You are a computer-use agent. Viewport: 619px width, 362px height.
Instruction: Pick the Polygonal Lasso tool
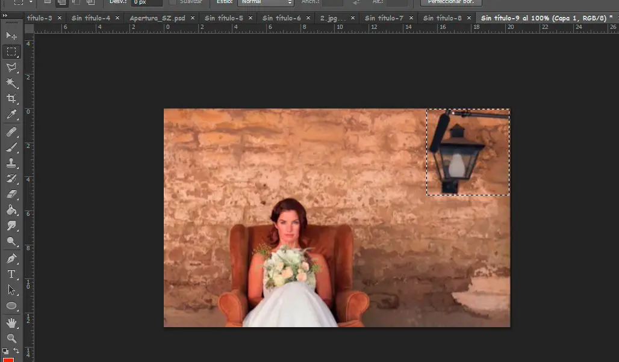point(11,67)
